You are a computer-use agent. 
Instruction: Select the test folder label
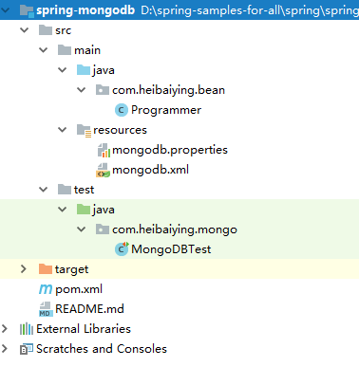(84, 190)
